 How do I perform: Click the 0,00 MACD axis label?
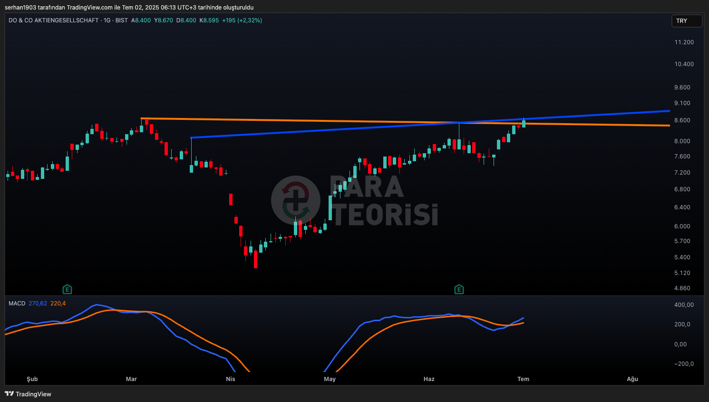tap(680, 344)
